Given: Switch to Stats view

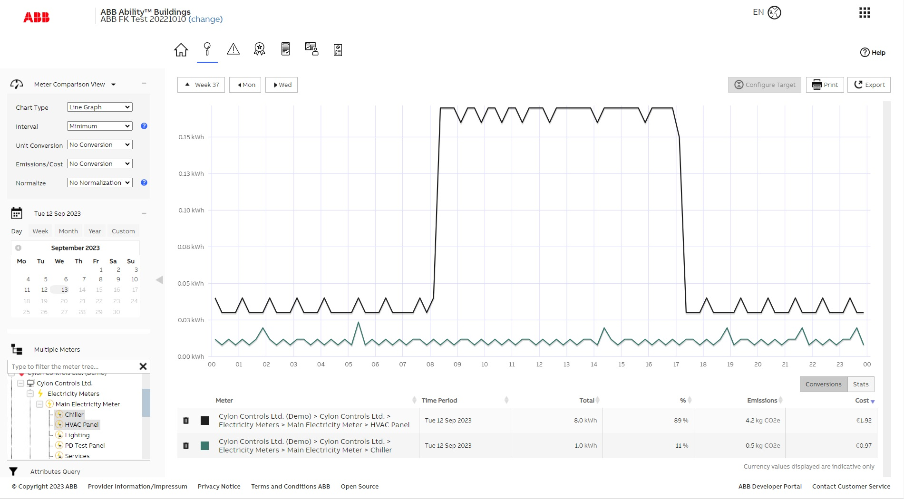Looking at the screenshot, I should click(861, 384).
